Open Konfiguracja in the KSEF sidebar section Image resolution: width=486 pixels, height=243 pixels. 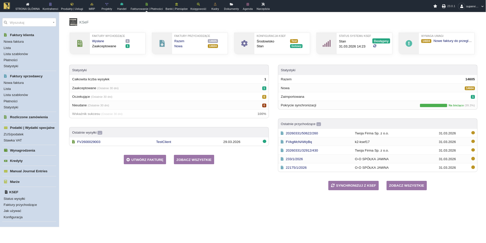point(13,217)
